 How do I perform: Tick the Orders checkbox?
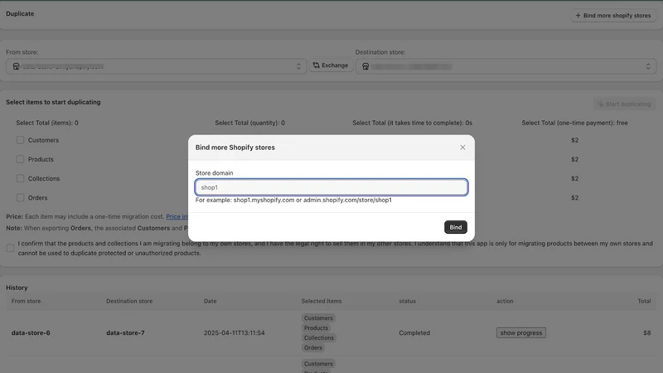(20, 197)
